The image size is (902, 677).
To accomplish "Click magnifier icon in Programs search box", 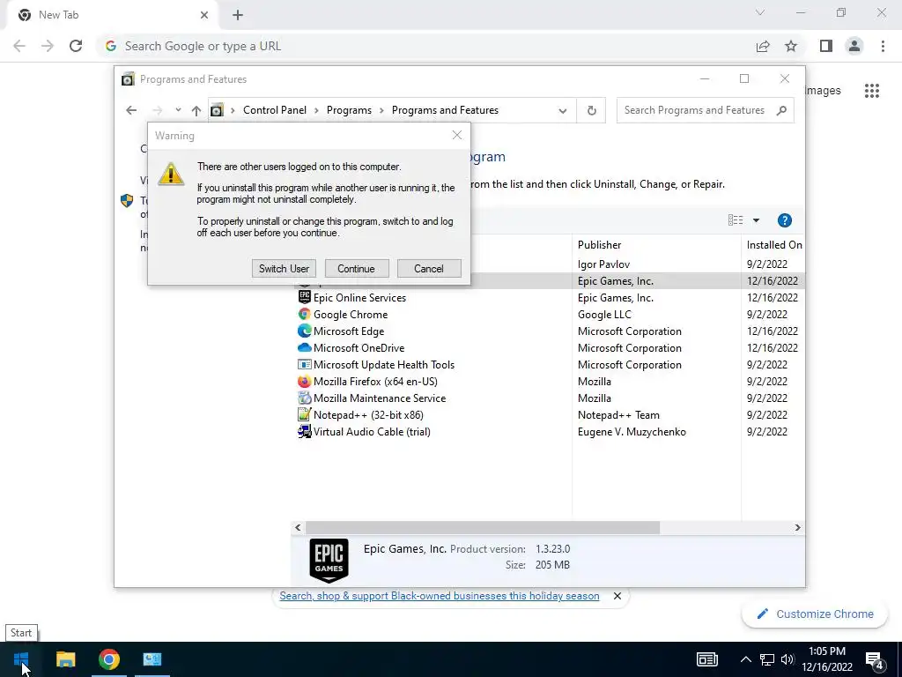I will [781, 110].
